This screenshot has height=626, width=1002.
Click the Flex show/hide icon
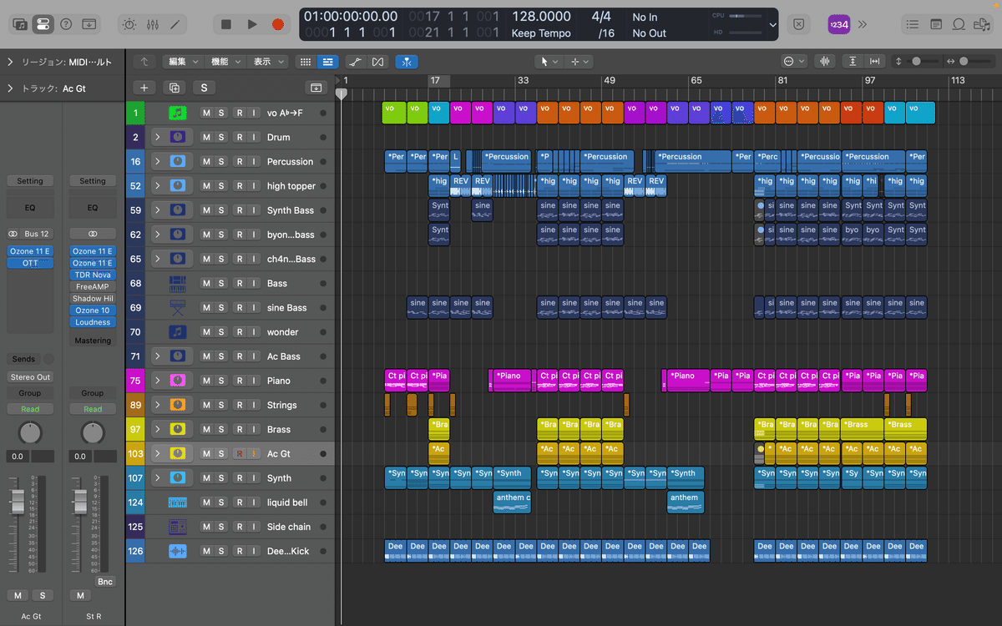click(x=378, y=62)
